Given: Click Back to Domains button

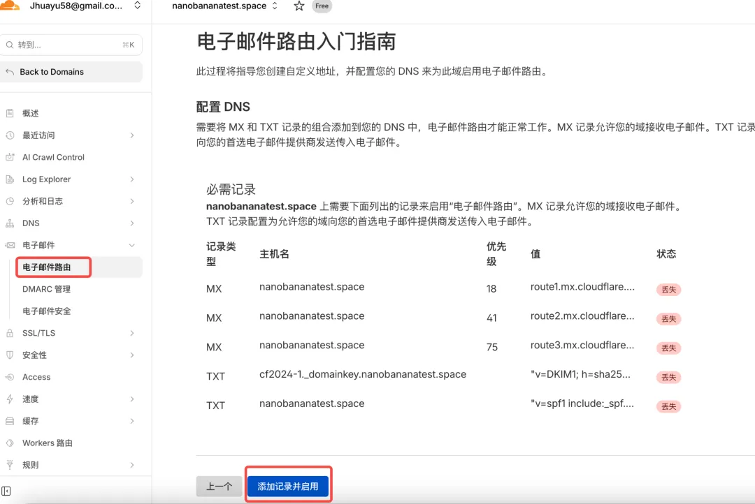Looking at the screenshot, I should tap(71, 72).
